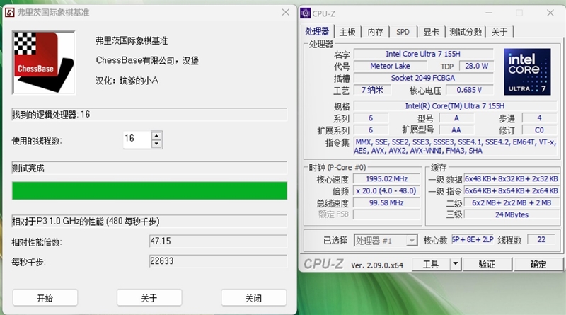The image size is (566, 315).
Task: Click the green benchmark progress bar
Action: pos(149,190)
